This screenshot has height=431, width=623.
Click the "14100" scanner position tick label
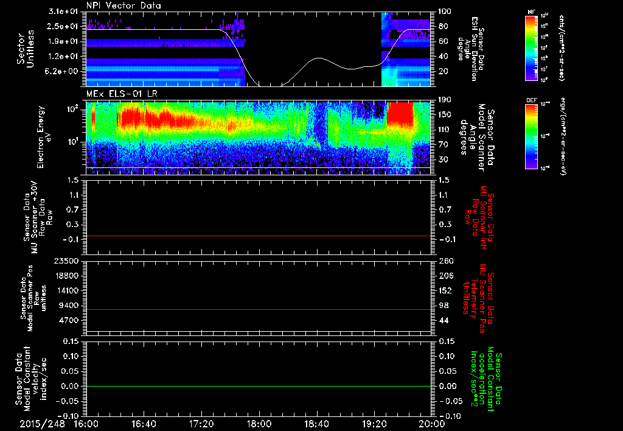click(x=67, y=290)
